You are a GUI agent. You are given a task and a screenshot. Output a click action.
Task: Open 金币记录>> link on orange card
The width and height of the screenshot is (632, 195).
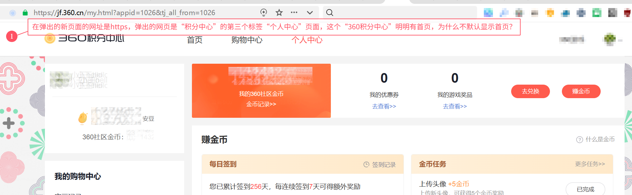point(261,104)
